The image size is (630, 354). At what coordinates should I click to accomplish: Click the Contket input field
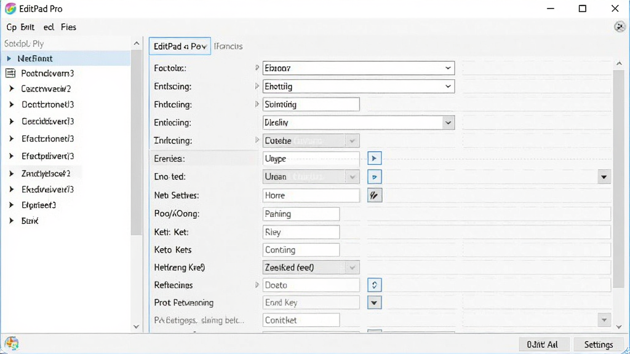(301, 320)
